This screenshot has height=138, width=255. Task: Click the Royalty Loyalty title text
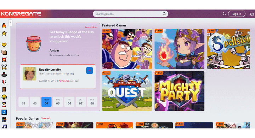[x=50, y=70]
